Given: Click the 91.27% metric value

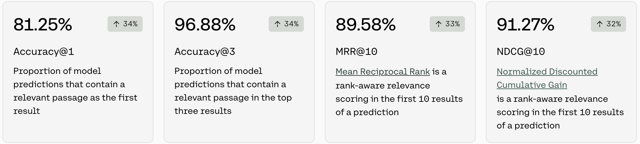Looking at the screenshot, I should click(526, 24).
